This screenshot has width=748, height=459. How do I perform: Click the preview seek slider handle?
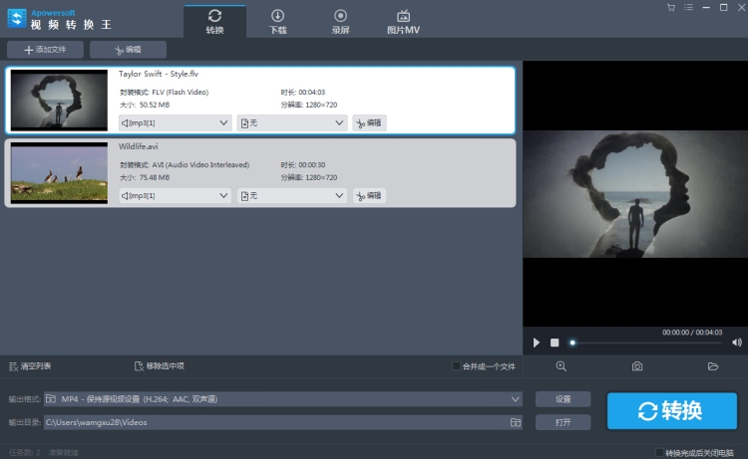(x=572, y=343)
